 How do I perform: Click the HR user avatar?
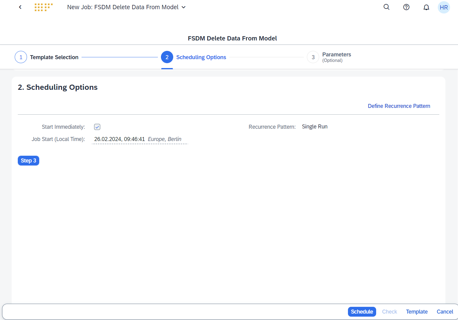(x=444, y=7)
